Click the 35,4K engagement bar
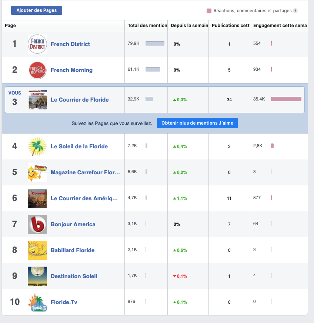The height and width of the screenshot is (323, 314). click(286, 99)
